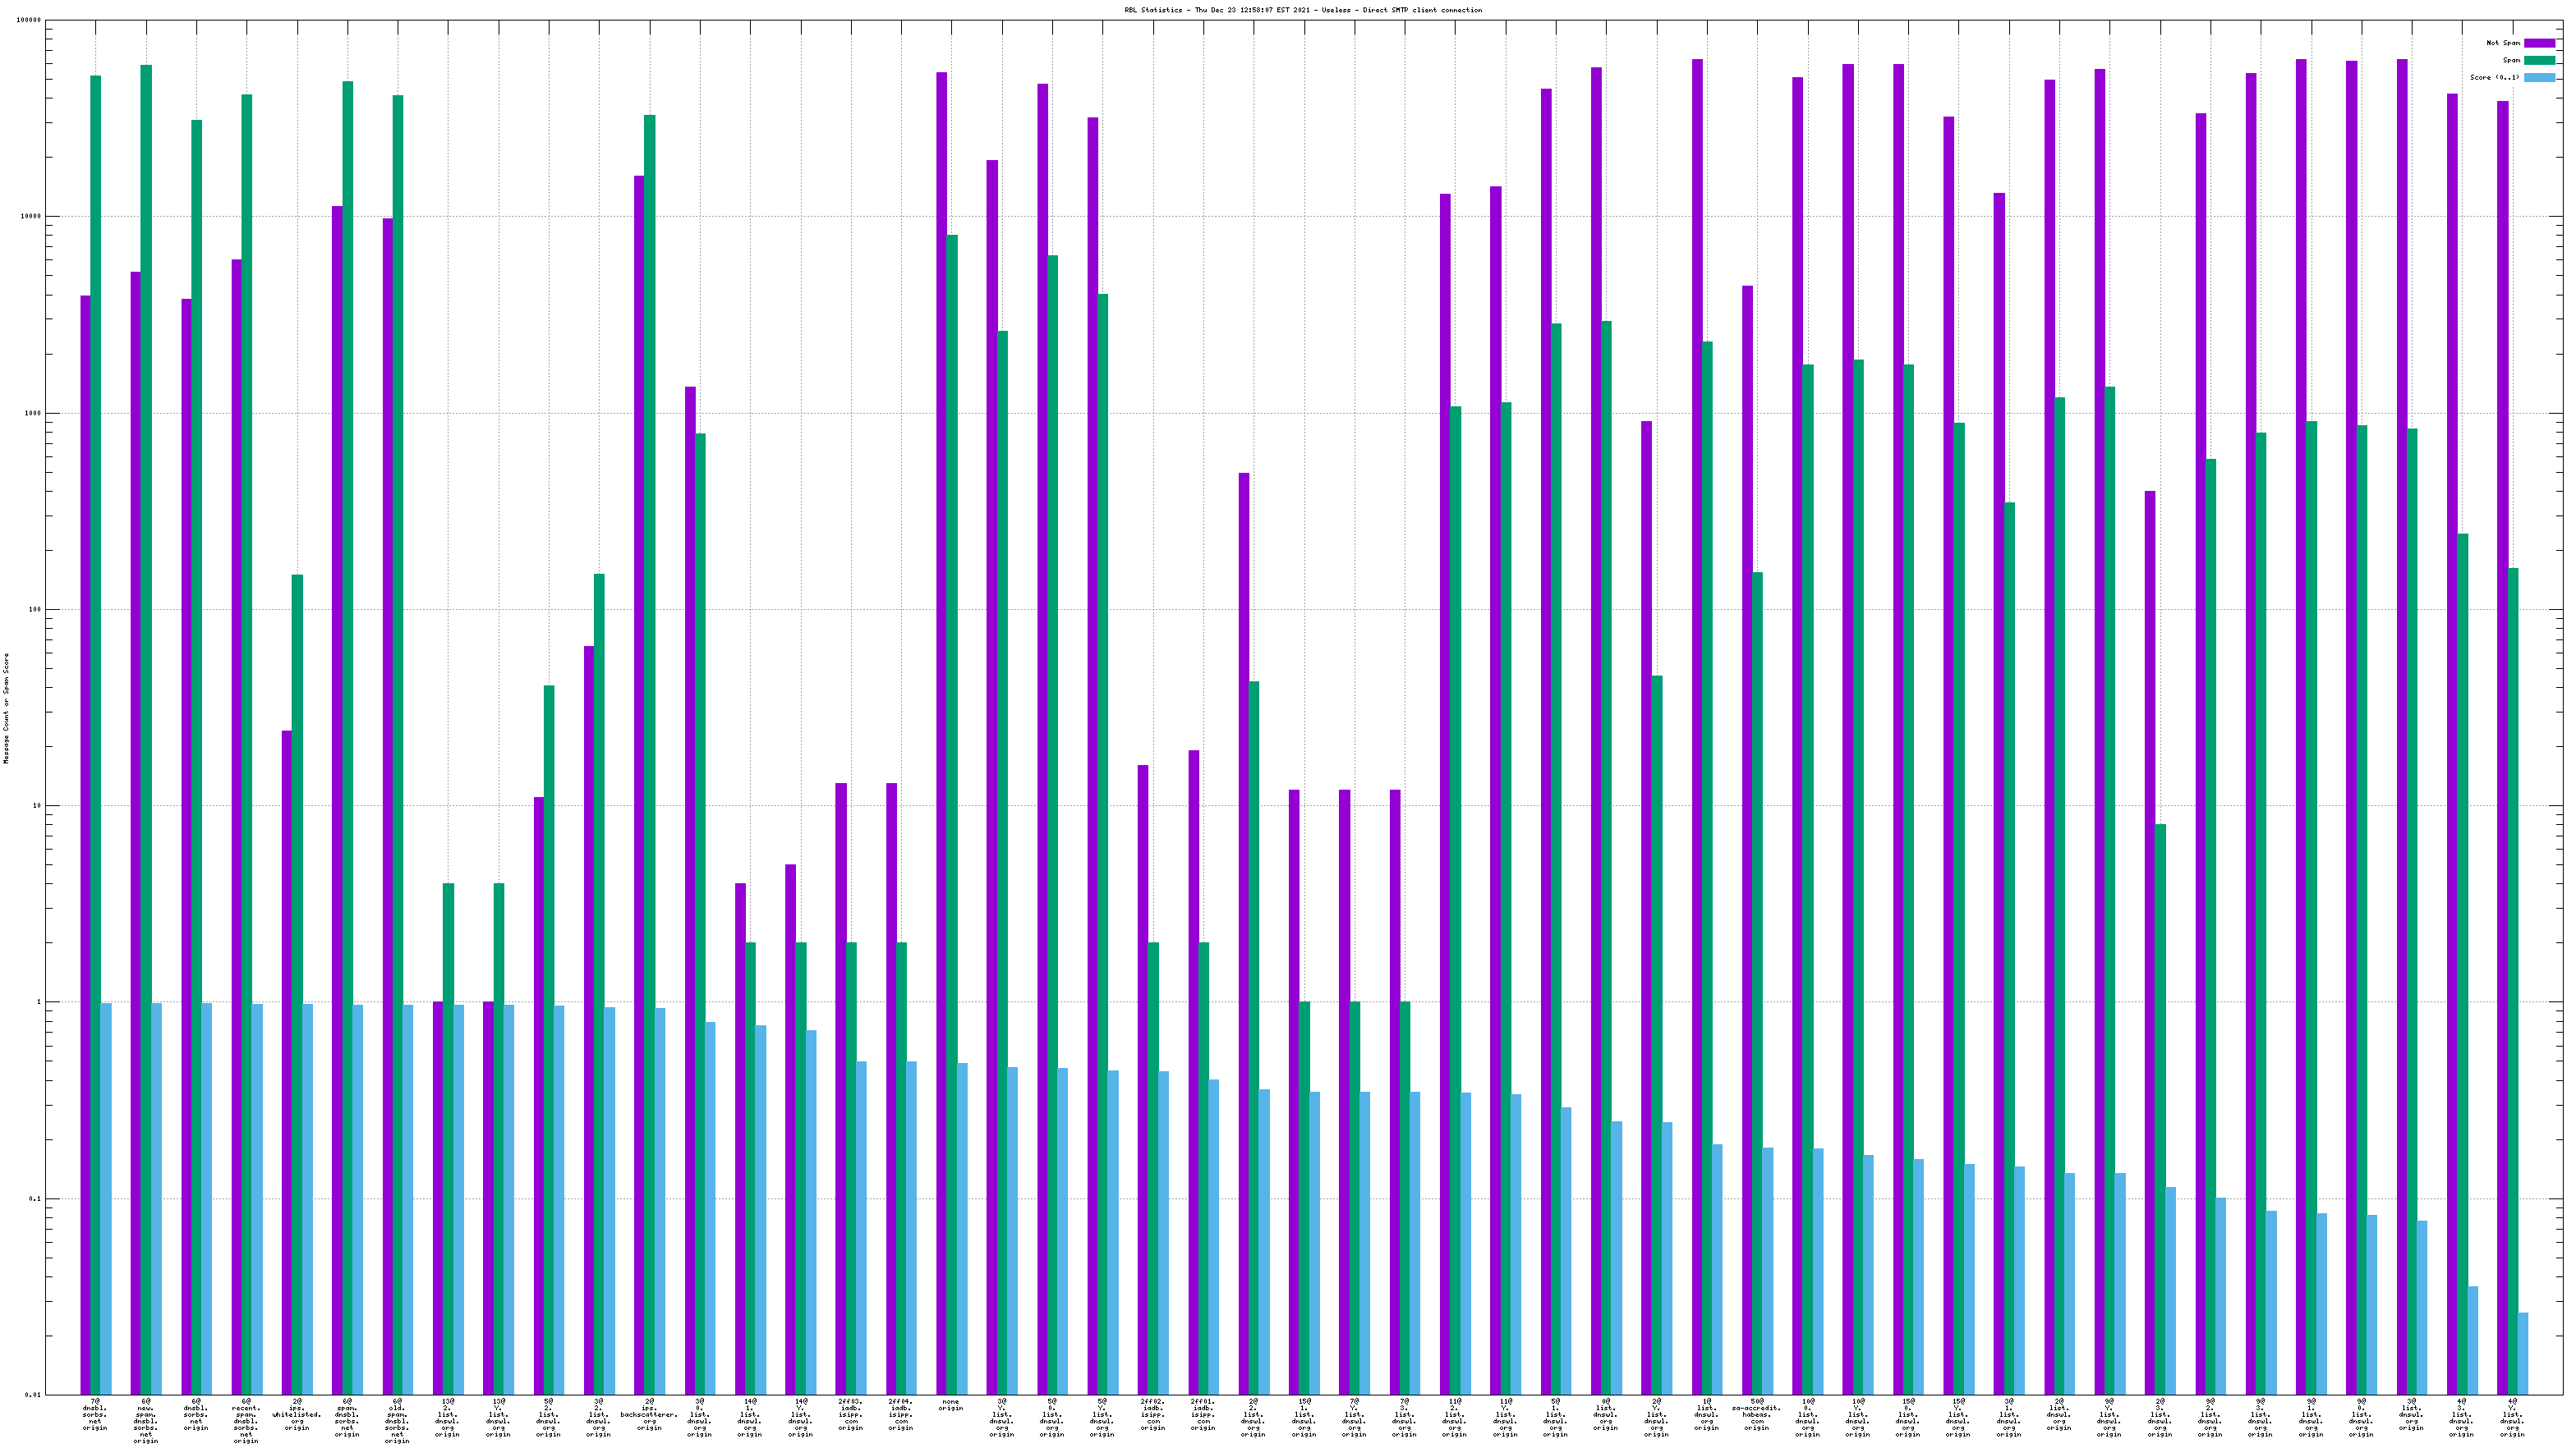Click the sa-accredit.habeas.com x-axis label
Image resolution: width=2576 pixels, height=1448 pixels.
[x=1756, y=1414]
